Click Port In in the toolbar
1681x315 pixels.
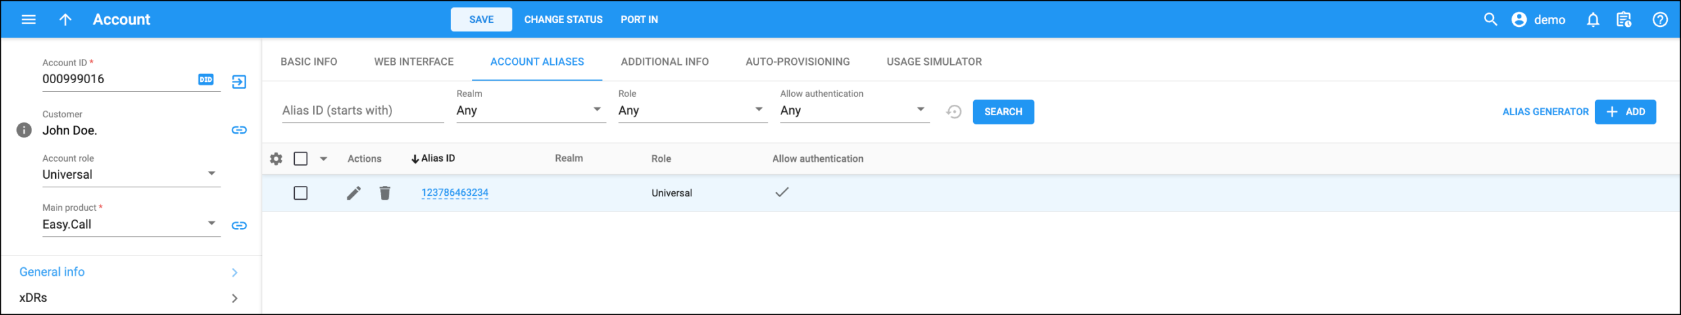pyautogui.click(x=639, y=20)
